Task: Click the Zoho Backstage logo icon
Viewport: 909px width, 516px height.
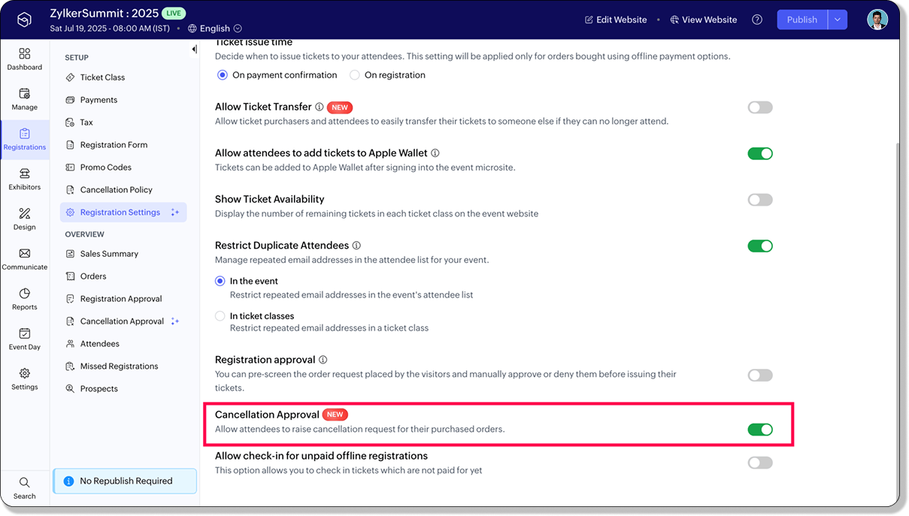Action: (x=25, y=20)
